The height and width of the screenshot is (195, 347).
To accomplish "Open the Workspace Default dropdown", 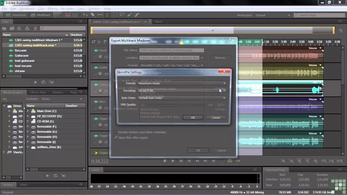I will point(273,15).
